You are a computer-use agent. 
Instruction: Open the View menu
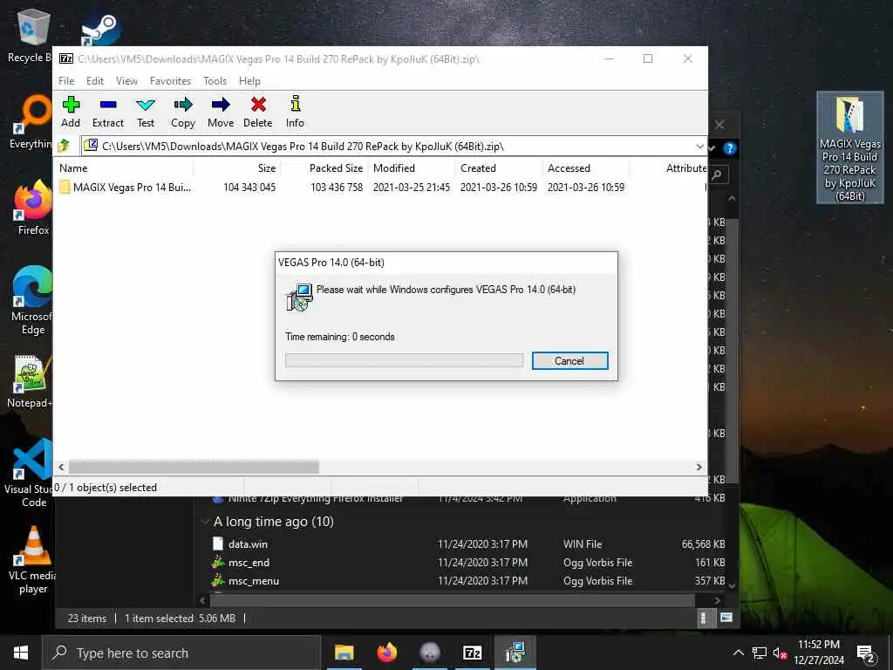coord(126,81)
